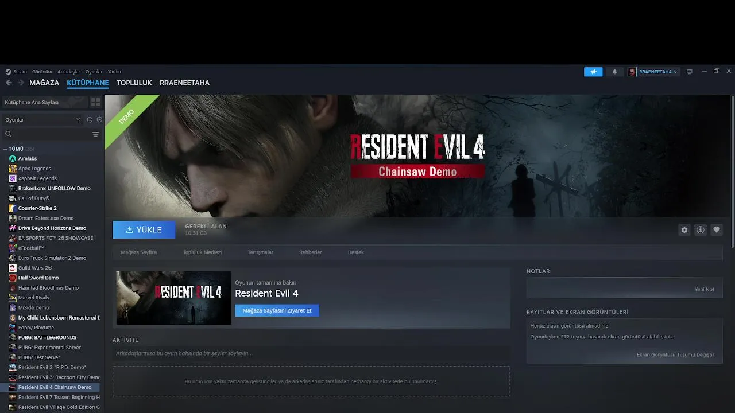This screenshot has height=413, width=735.
Task: Open the Yardım menu
Action: click(x=115, y=72)
